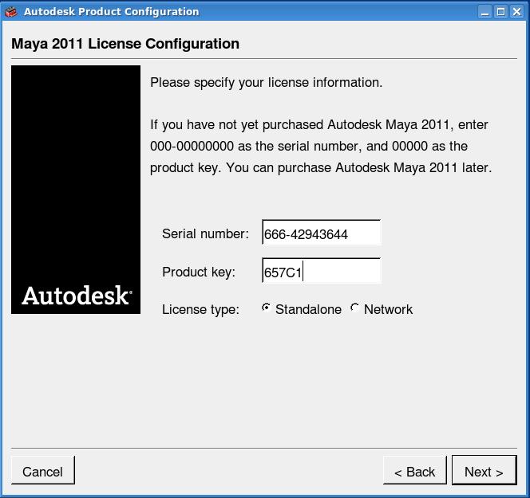The height and width of the screenshot is (498, 530).
Task: Maximize the Autodesk Product Configuration window
Action: [x=501, y=12]
